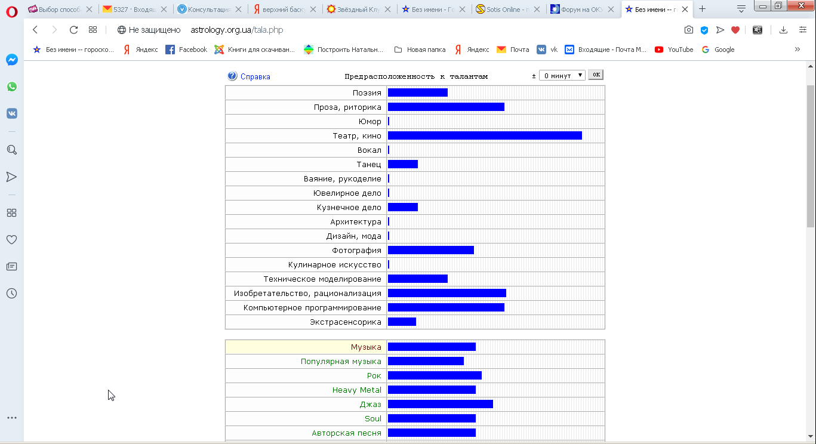Open Messenger in the Opera sidebar
The width and height of the screenshot is (816, 444).
12,60
